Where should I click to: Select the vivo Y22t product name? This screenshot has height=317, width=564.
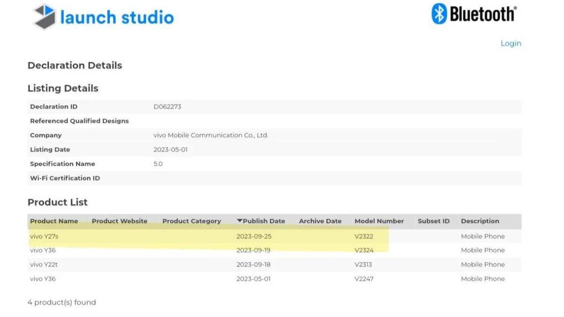(x=44, y=264)
